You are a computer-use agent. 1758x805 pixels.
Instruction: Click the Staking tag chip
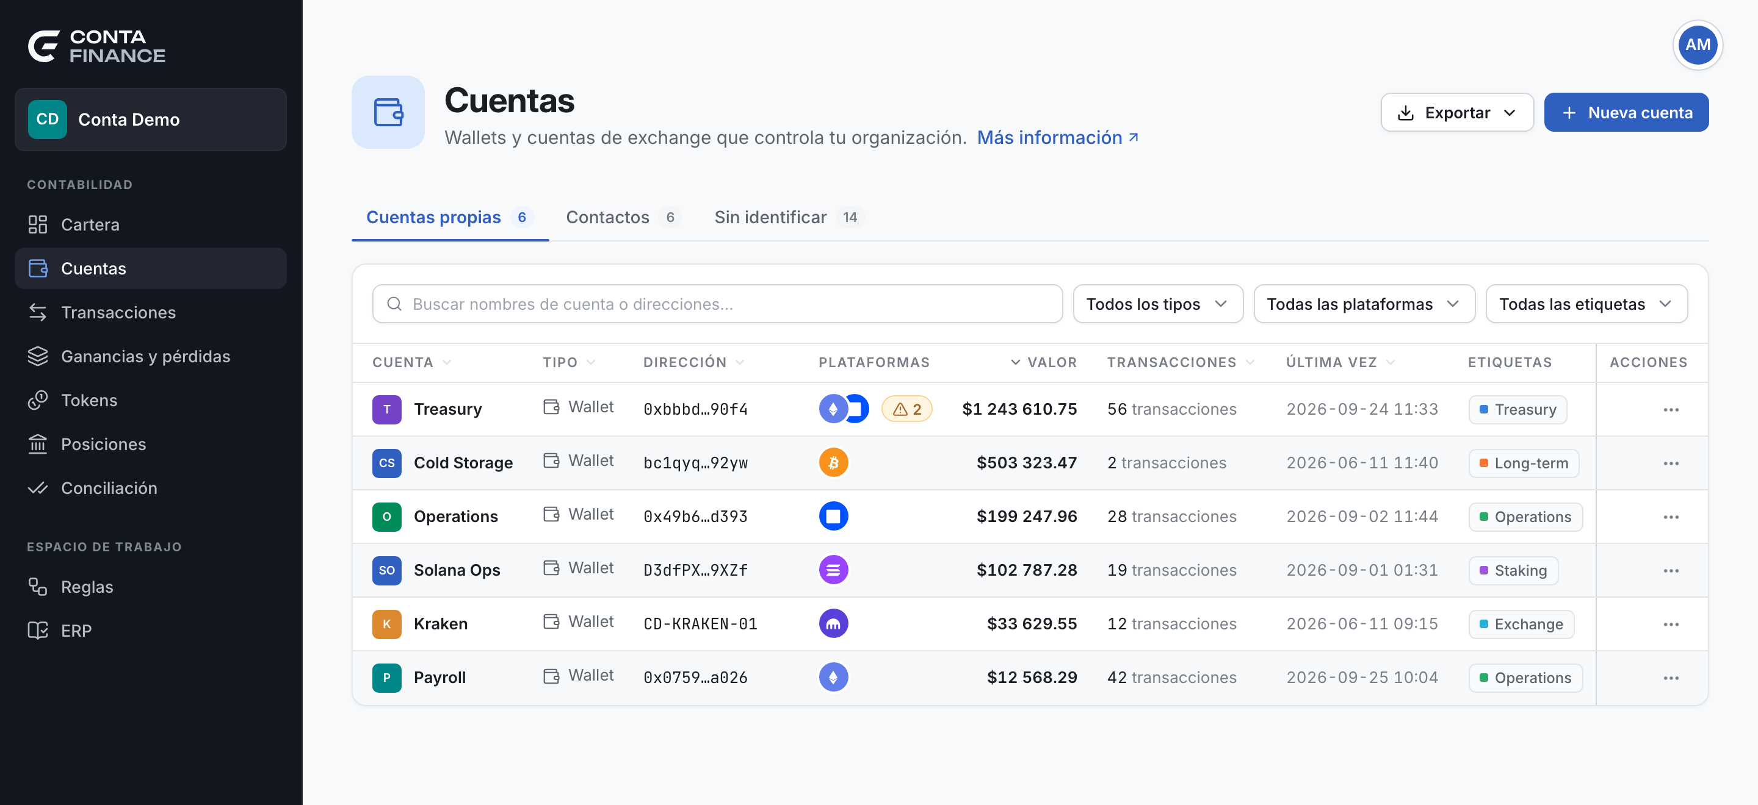pyautogui.click(x=1513, y=571)
